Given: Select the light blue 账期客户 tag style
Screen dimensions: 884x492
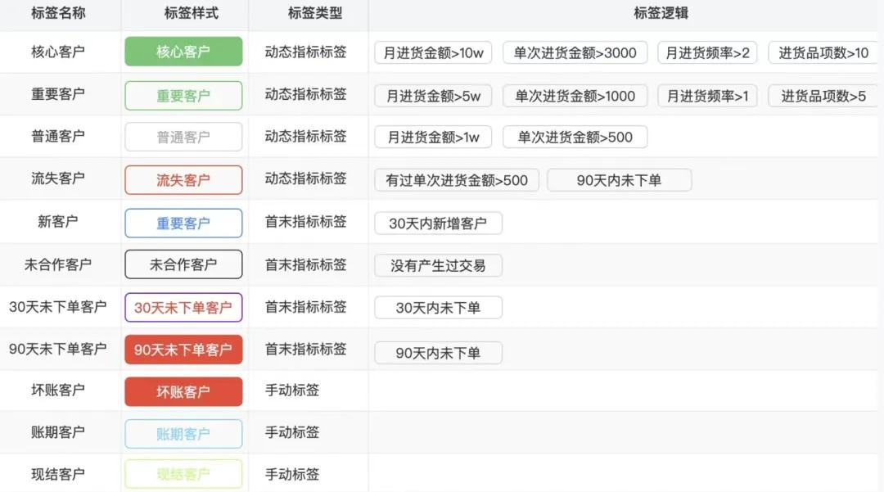Looking at the screenshot, I should point(183,433).
